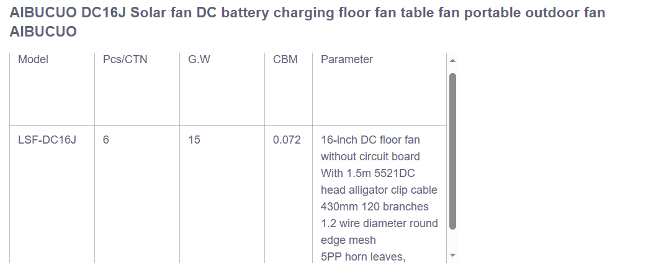
Task: Click the 'without circuit board' line
Action: 370,157
